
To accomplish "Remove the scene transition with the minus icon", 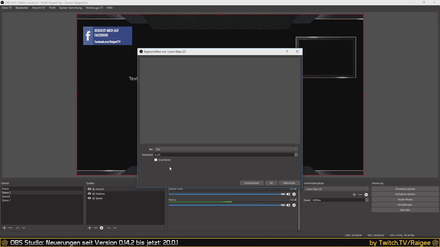I will (360, 195).
